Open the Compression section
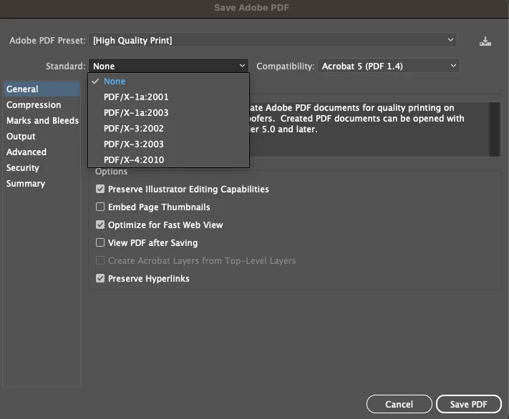 [x=42, y=104]
